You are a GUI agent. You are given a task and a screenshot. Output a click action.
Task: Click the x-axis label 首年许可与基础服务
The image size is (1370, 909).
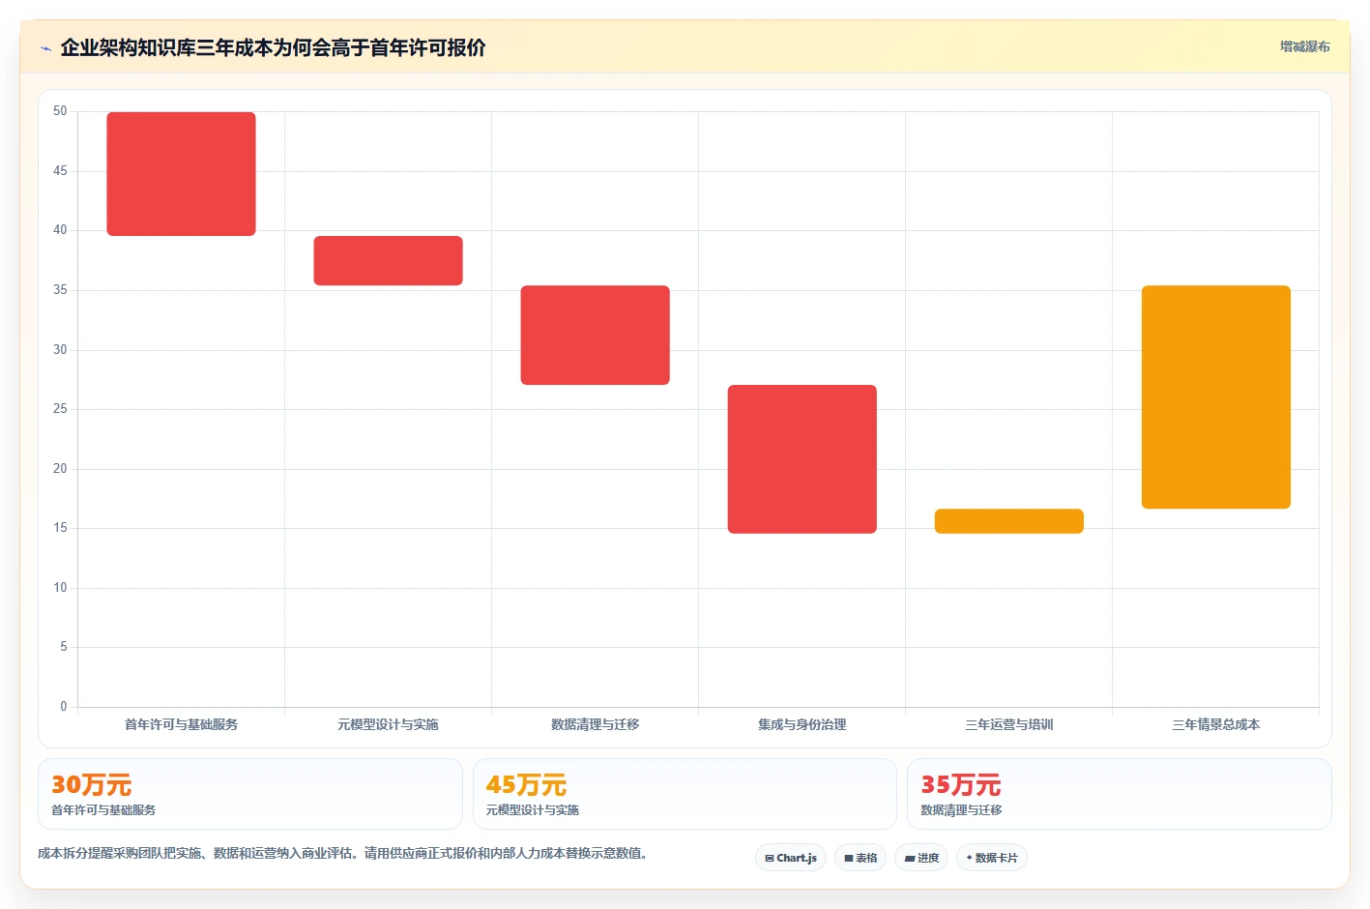pos(181,724)
